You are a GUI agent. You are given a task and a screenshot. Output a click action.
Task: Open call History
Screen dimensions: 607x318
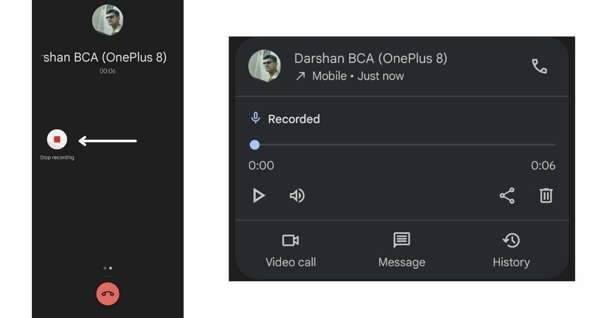[x=511, y=250]
